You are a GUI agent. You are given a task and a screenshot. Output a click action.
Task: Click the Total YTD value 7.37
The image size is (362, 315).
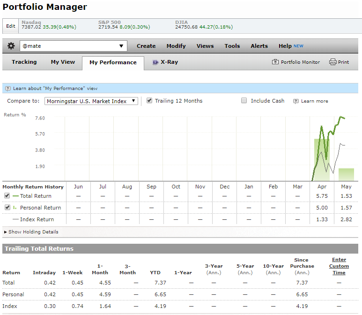[x=161, y=283]
